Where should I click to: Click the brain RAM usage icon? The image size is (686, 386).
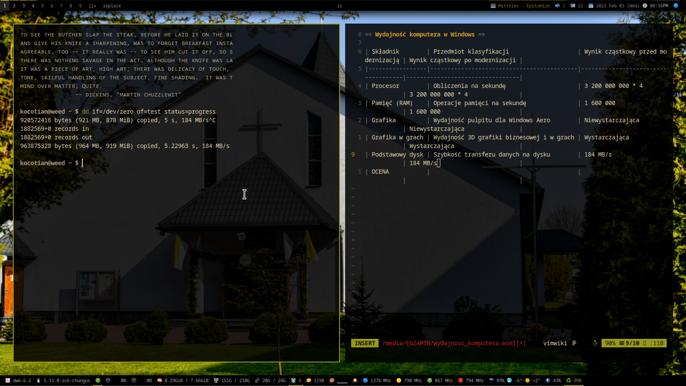pos(159,380)
